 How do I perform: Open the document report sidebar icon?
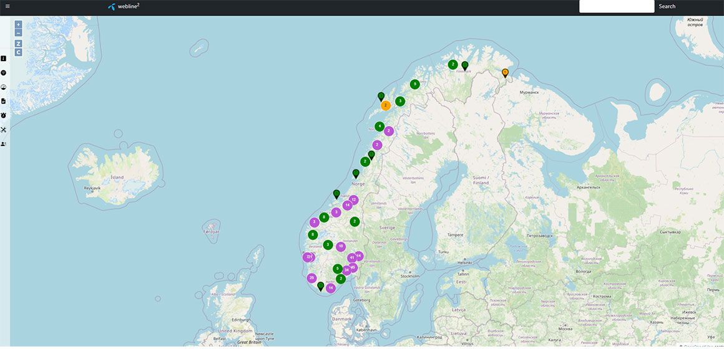4,101
